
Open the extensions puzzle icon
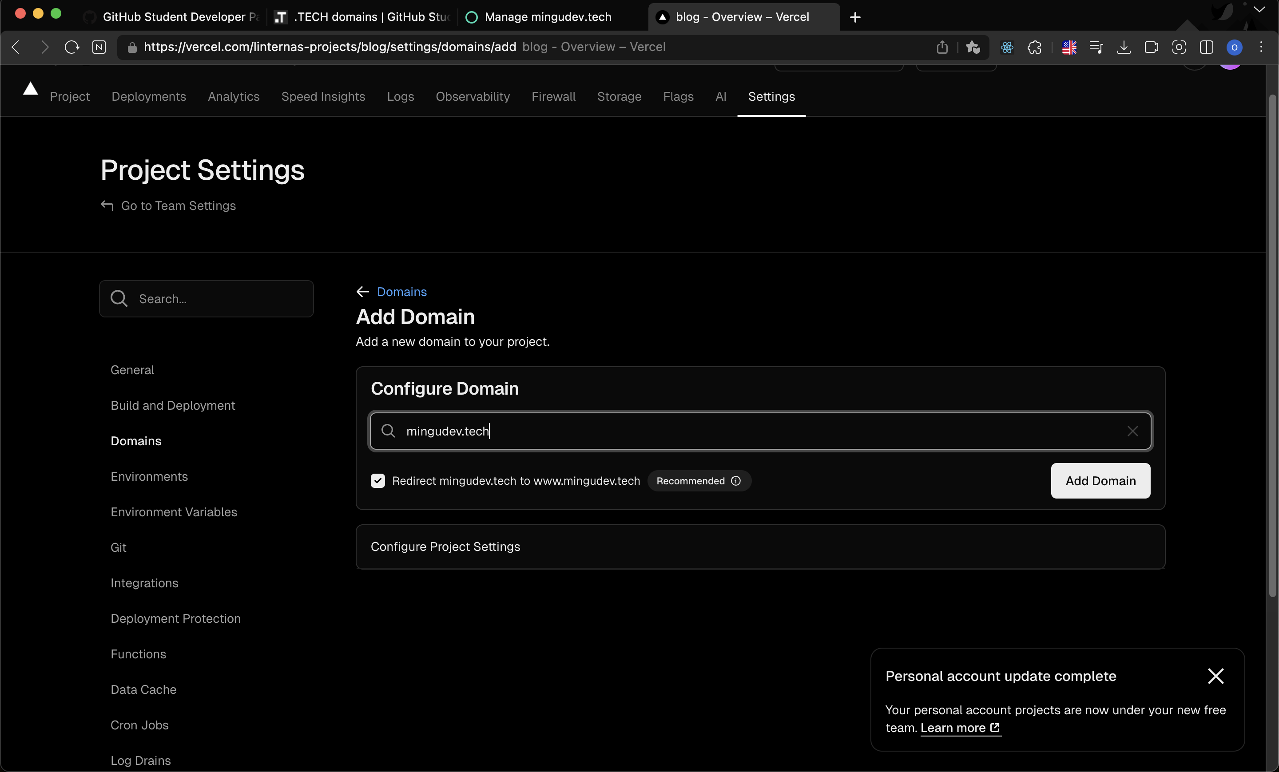click(x=1034, y=47)
